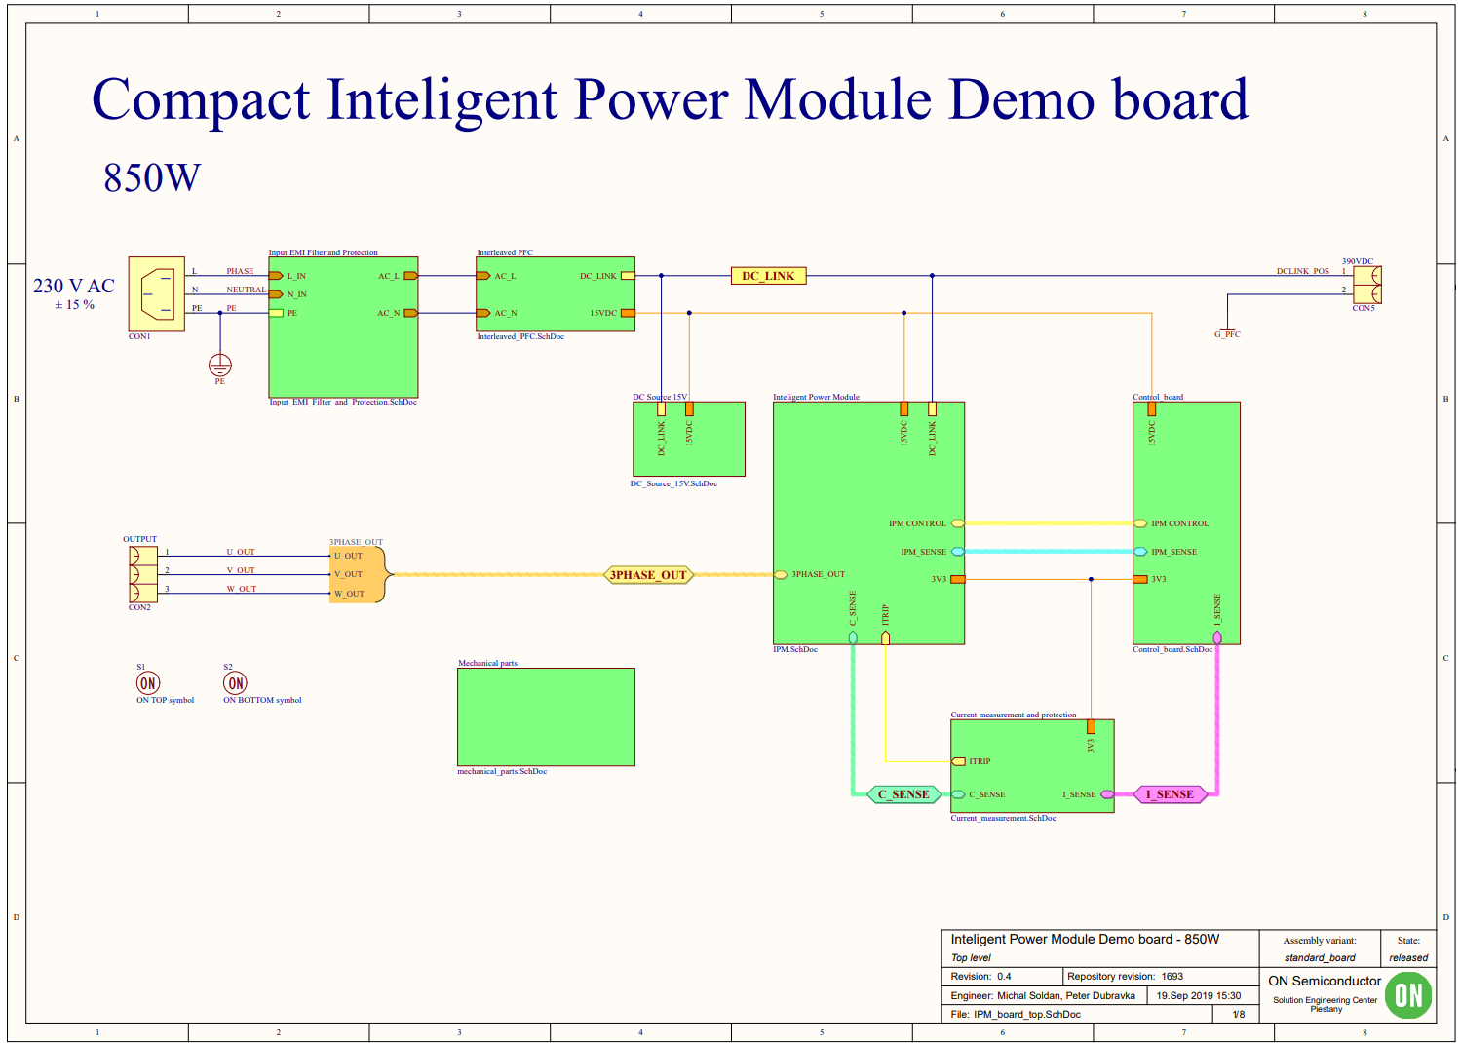
Task: Select the S2 ON BOTTOM logo symbol
Action: click(235, 683)
